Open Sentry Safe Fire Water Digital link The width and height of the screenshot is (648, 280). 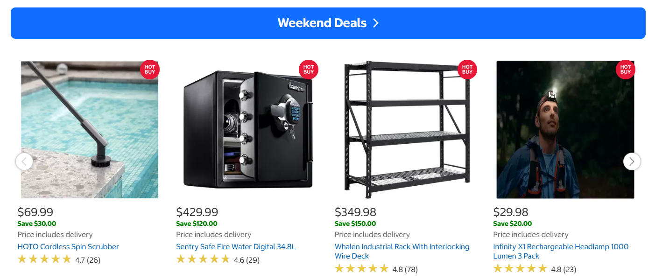[236, 246]
